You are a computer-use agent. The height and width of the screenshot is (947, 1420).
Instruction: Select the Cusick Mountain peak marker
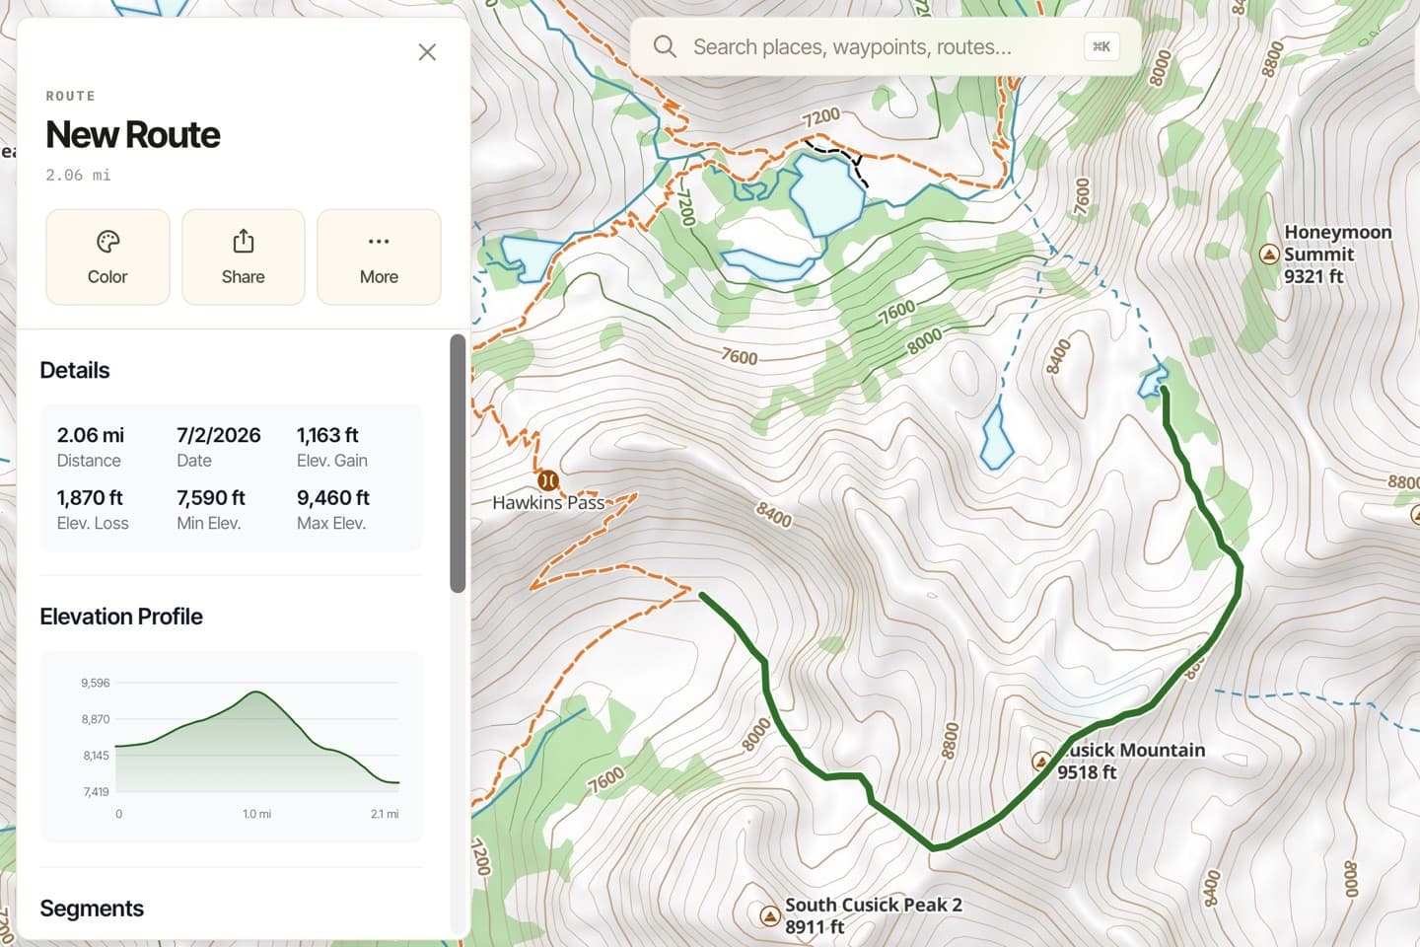(x=1041, y=761)
